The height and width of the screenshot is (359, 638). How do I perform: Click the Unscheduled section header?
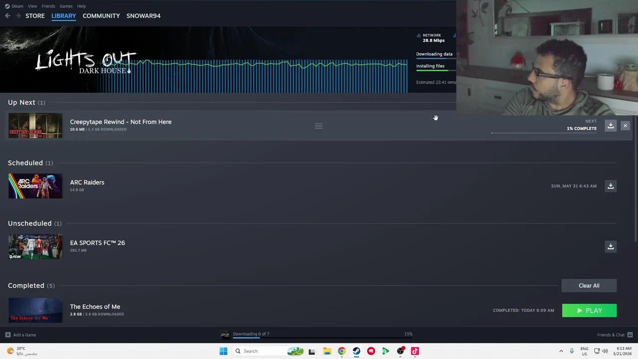click(35, 223)
